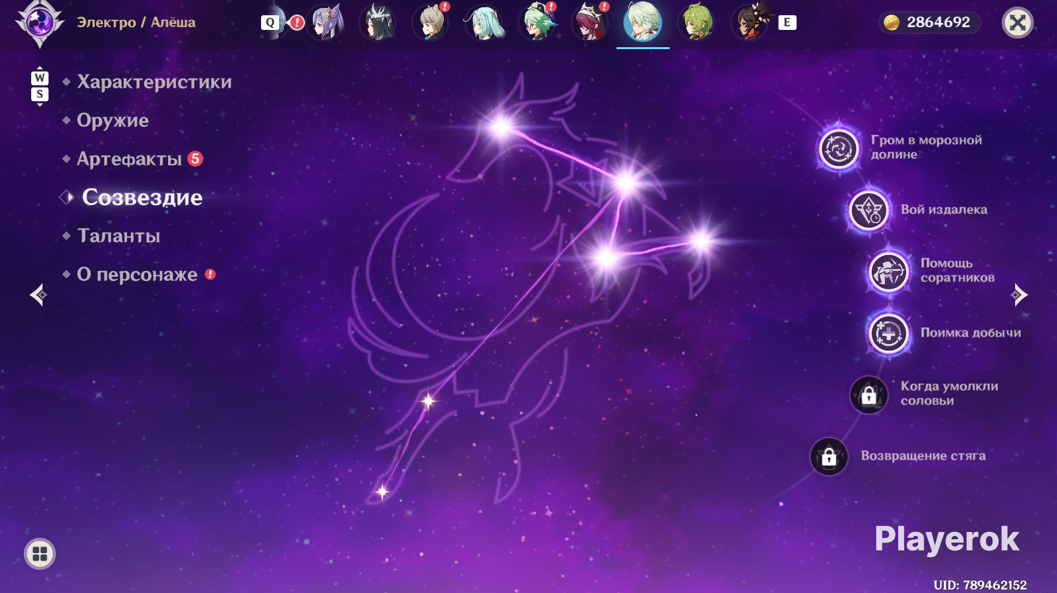Click the rightmost bright constellation star
The image size is (1057, 593).
pos(702,242)
